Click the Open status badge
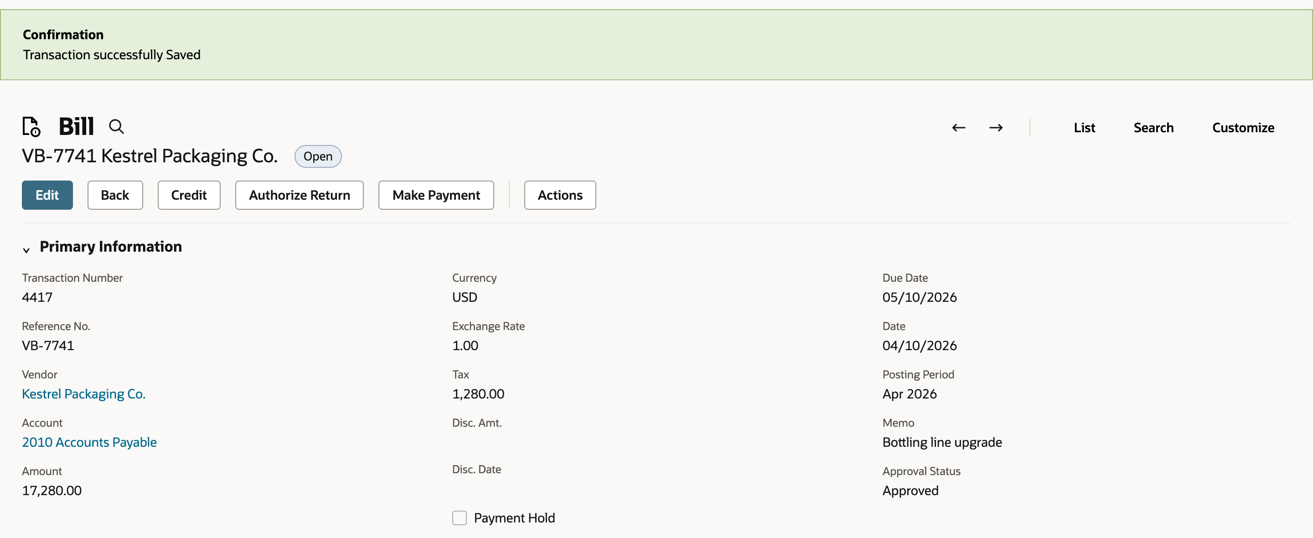The image size is (1313, 538). [x=318, y=156]
